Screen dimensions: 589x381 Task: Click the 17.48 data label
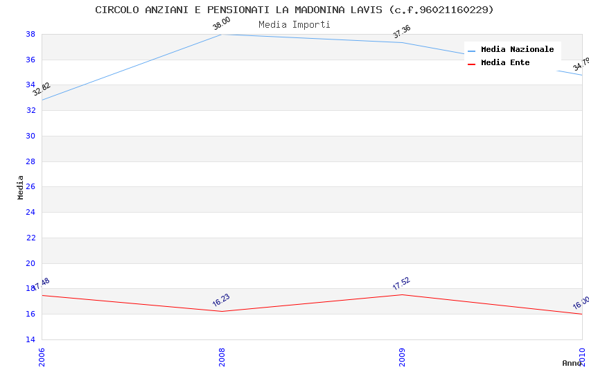[41, 284]
